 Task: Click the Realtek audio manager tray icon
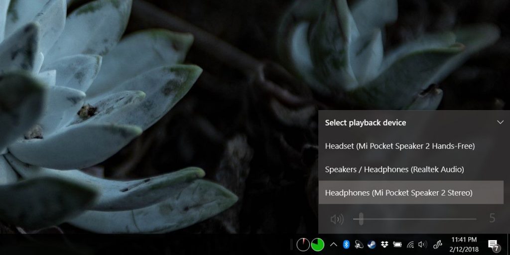point(359,245)
